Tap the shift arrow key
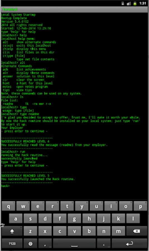The height and width of the screenshot is (251, 149). click(12, 231)
